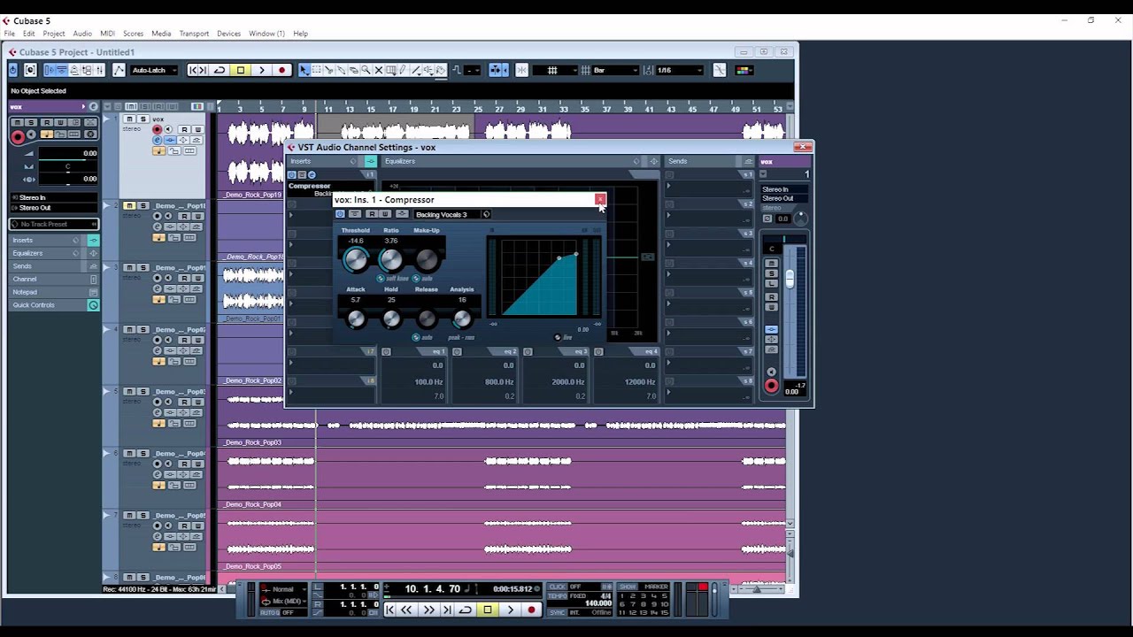Toggle the metronome CLICK button
Viewport: 1133px width, 637px height.
(x=558, y=587)
